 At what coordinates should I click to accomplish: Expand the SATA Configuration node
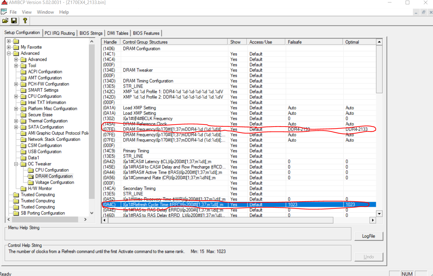(x=16, y=127)
